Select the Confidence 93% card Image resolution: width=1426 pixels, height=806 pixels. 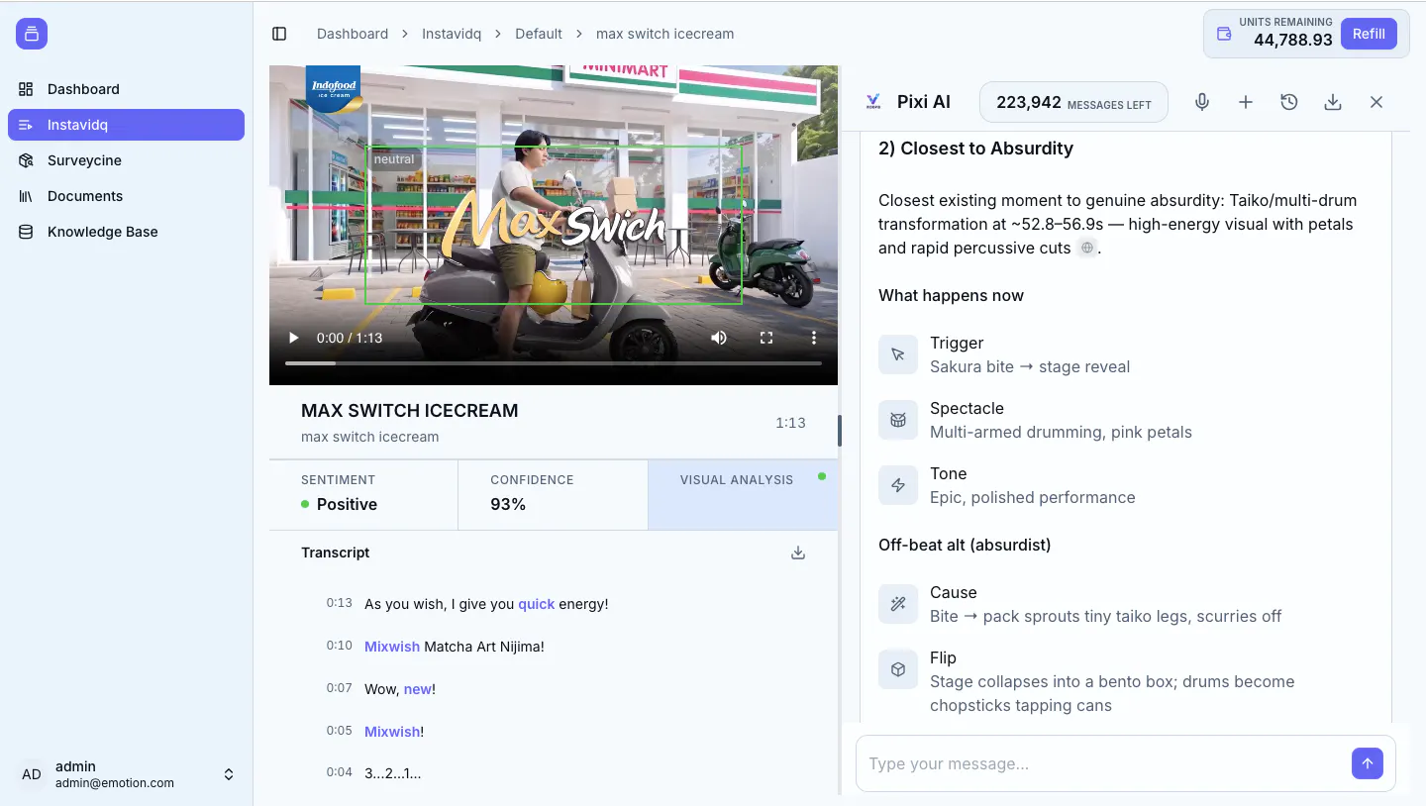tap(553, 494)
